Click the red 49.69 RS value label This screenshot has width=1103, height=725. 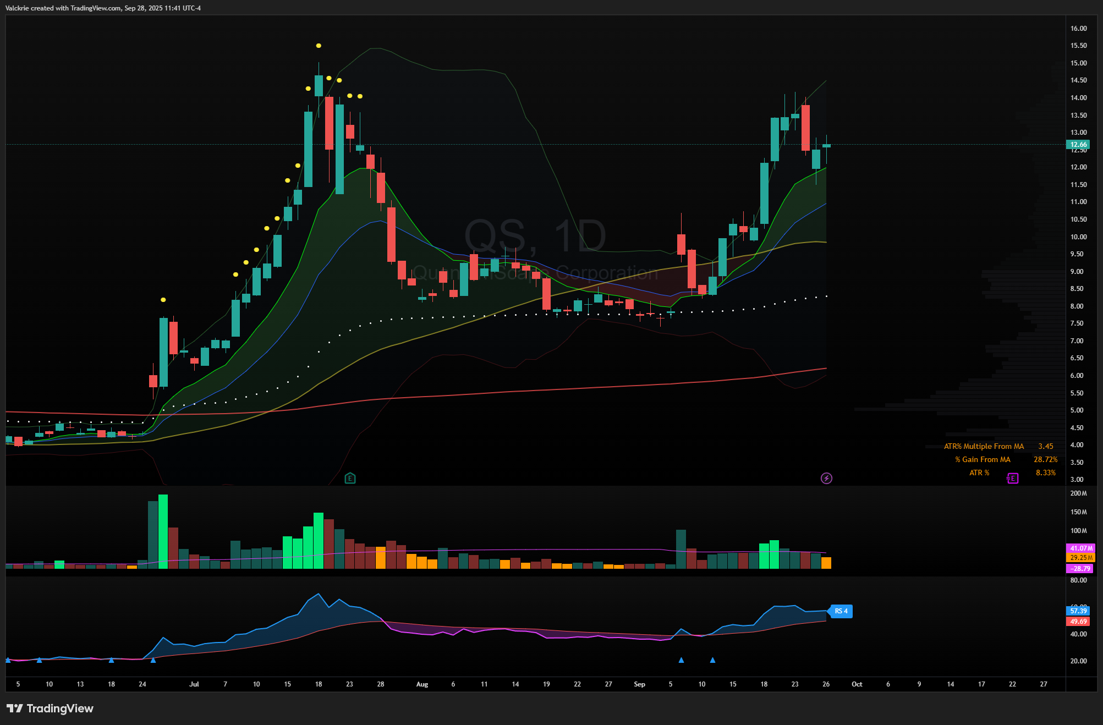(1078, 621)
